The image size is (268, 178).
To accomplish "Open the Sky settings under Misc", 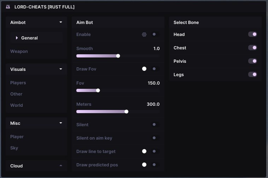I will (x=14, y=148).
